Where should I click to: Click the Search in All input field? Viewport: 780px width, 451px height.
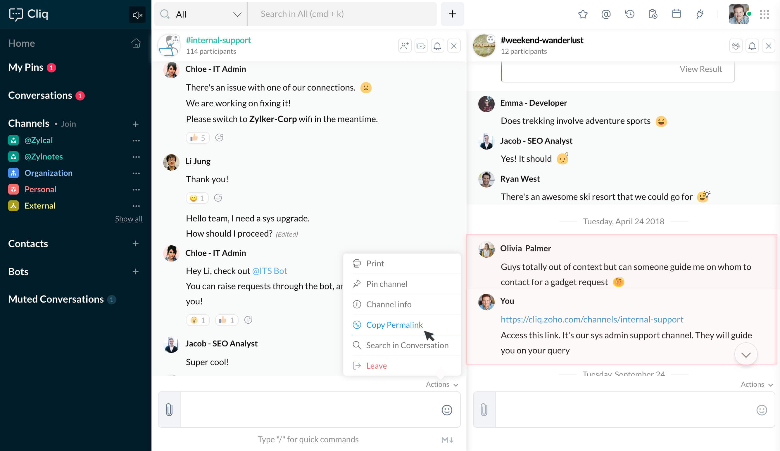tap(342, 14)
